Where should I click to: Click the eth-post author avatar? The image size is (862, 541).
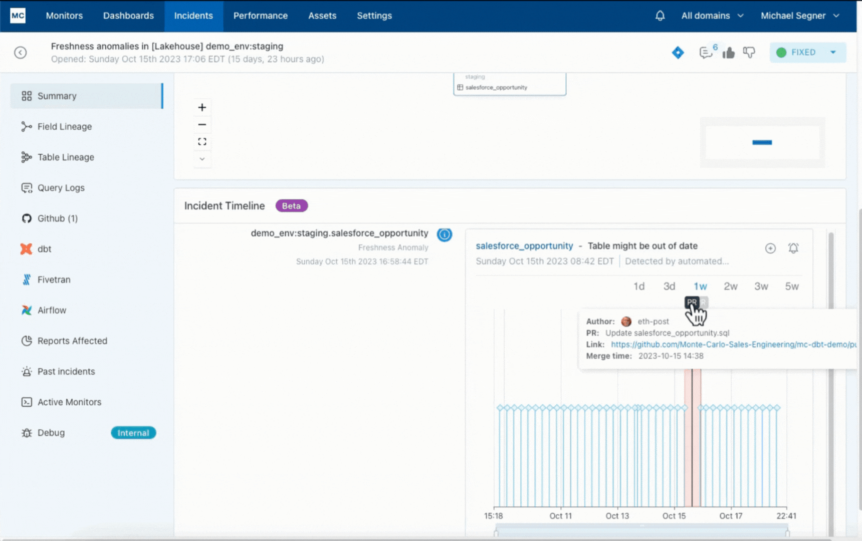pyautogui.click(x=626, y=322)
